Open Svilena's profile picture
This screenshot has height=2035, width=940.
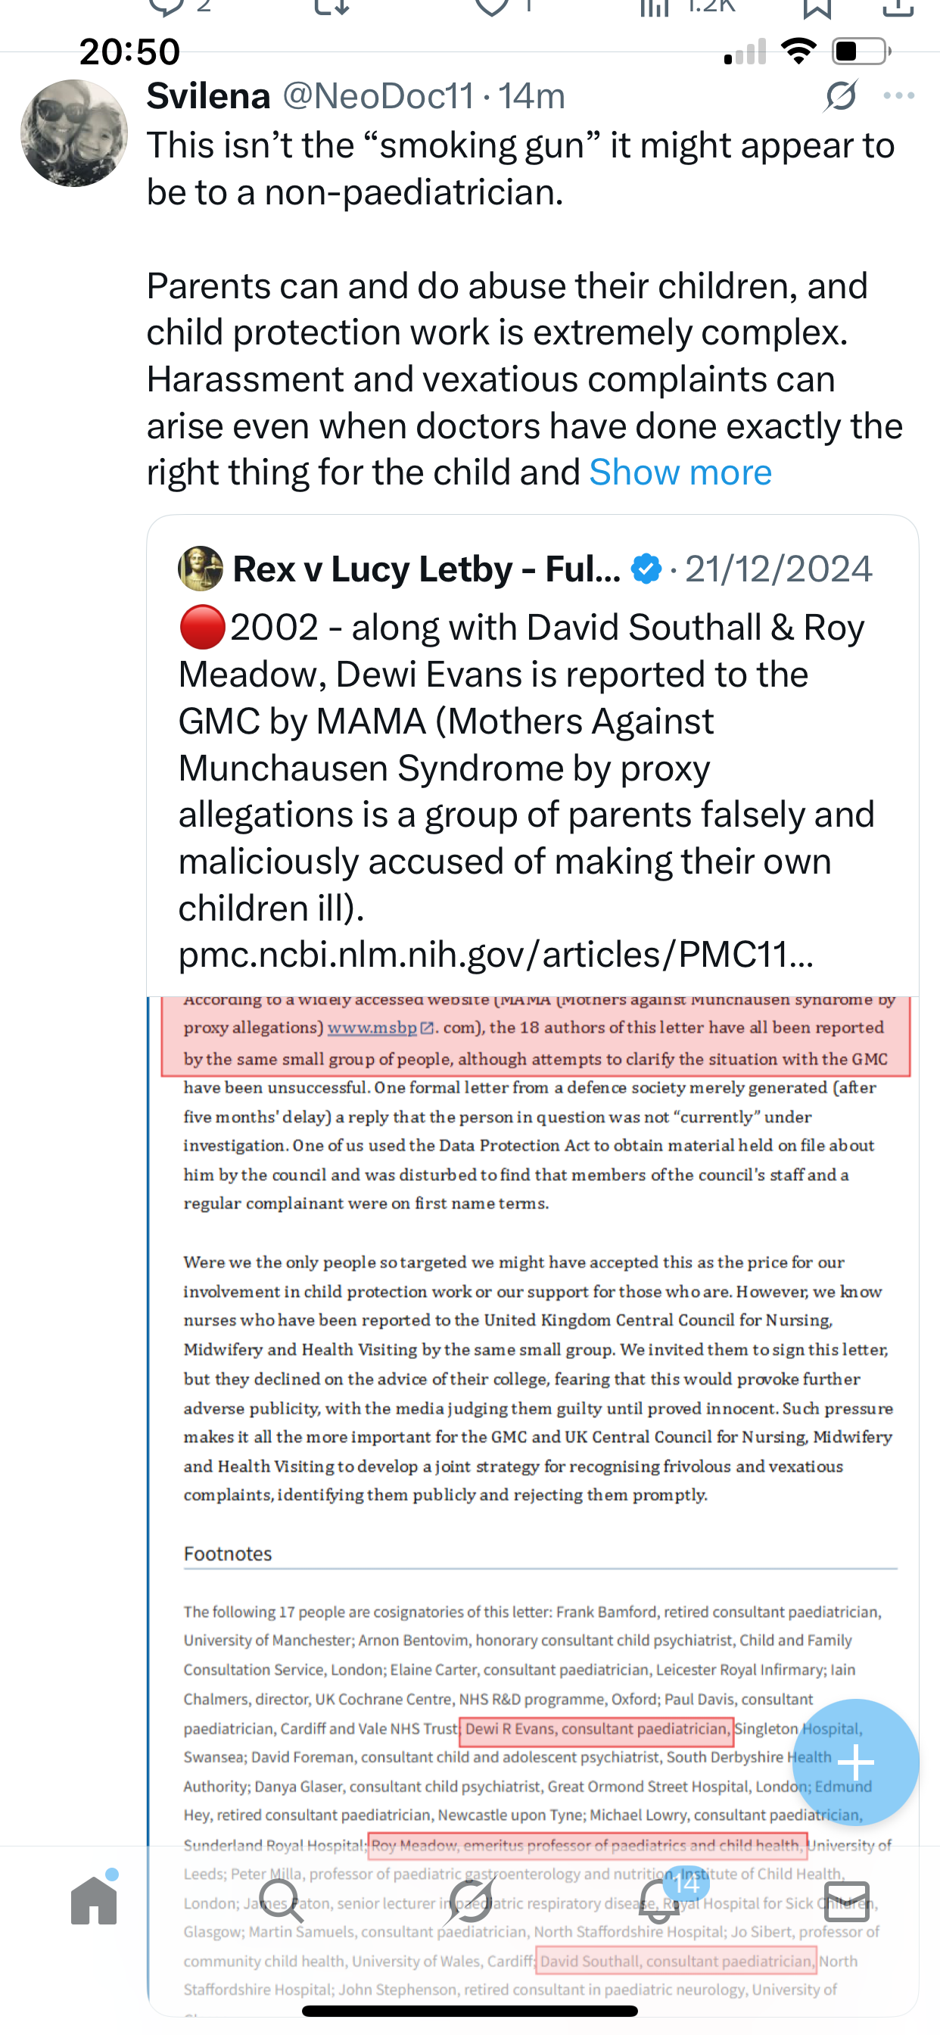click(74, 132)
